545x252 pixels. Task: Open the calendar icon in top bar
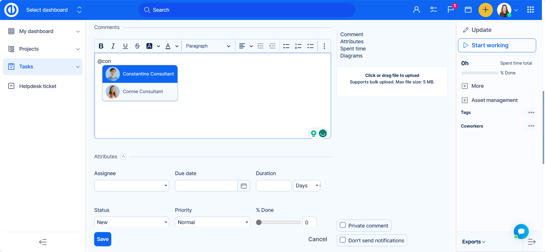tap(468, 10)
